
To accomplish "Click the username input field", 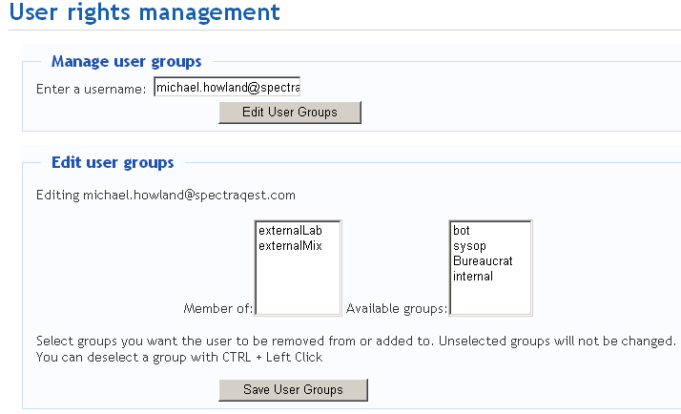I will click(227, 88).
